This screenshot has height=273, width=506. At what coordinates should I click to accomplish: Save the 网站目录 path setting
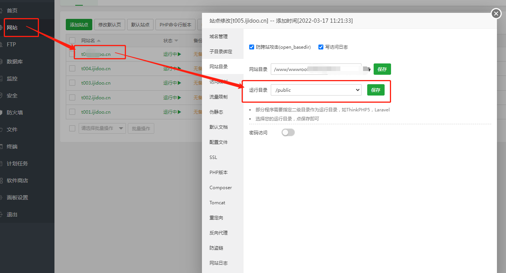382,69
